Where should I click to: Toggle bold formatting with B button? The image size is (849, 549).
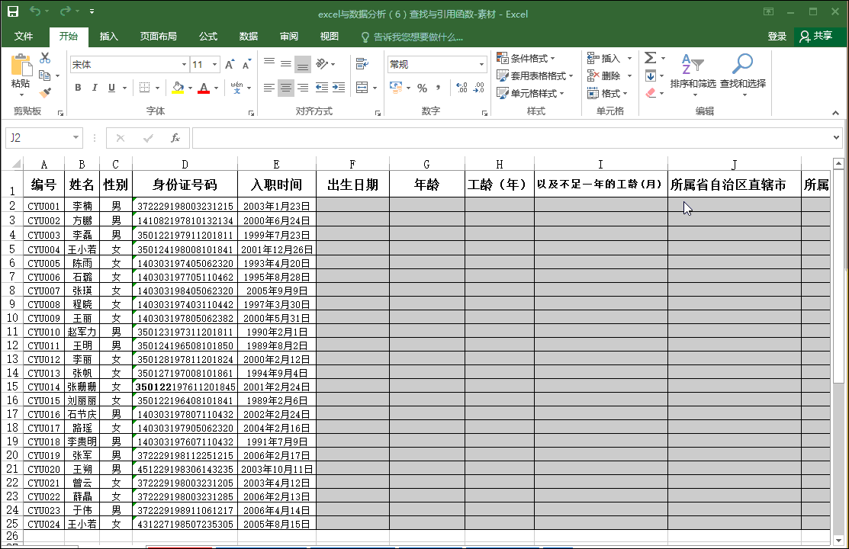77,88
